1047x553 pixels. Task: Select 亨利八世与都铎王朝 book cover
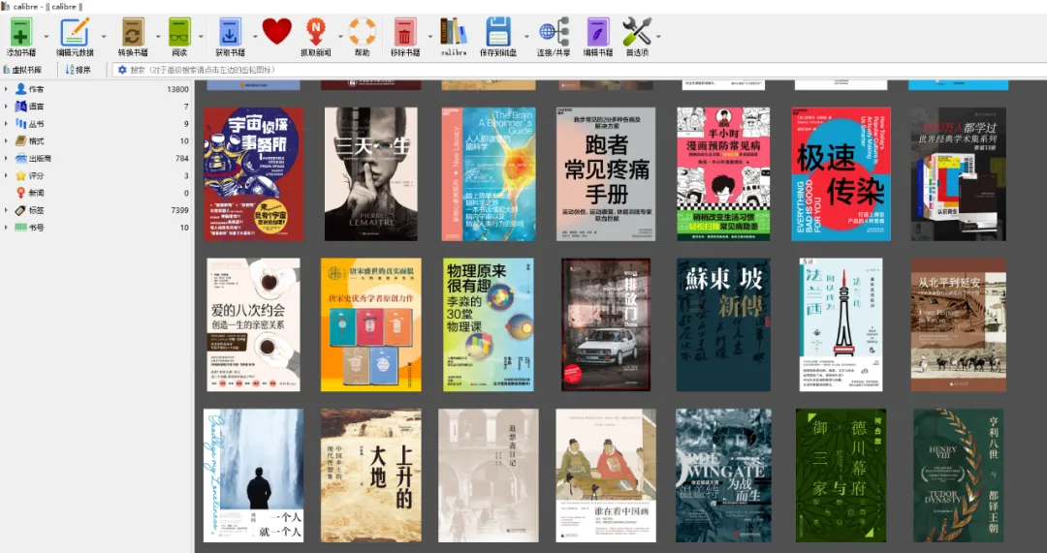[x=958, y=476]
